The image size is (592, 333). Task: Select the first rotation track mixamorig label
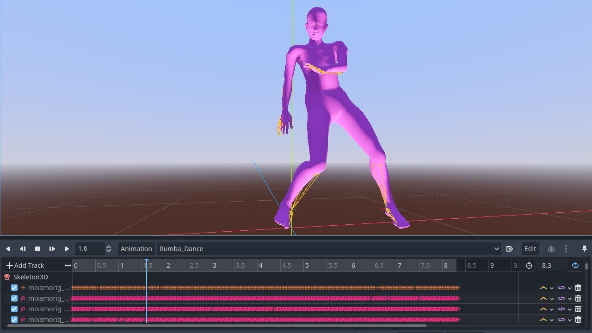pyautogui.click(x=49, y=298)
